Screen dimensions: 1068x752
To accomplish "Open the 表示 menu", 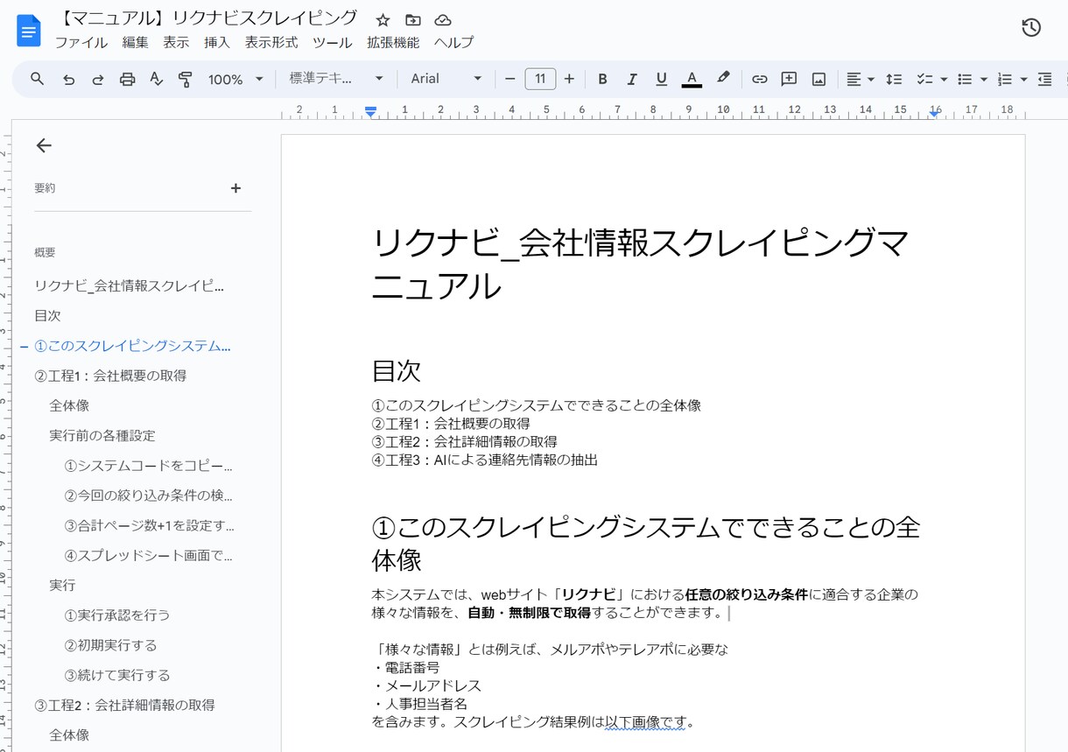I will (x=176, y=42).
